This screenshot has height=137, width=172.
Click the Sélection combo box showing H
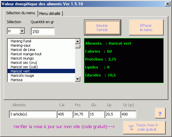(16, 31)
